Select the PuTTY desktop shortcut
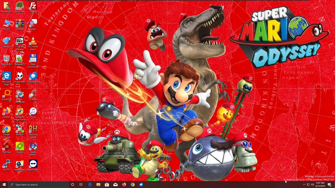 click(x=7, y=165)
